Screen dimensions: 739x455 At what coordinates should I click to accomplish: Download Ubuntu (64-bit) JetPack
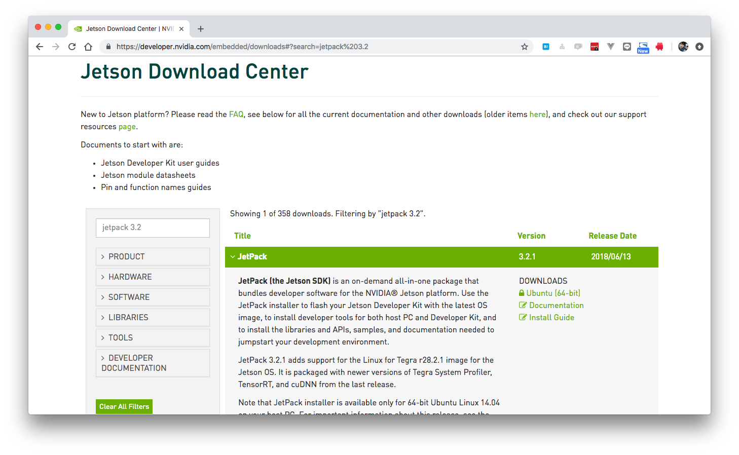(553, 293)
